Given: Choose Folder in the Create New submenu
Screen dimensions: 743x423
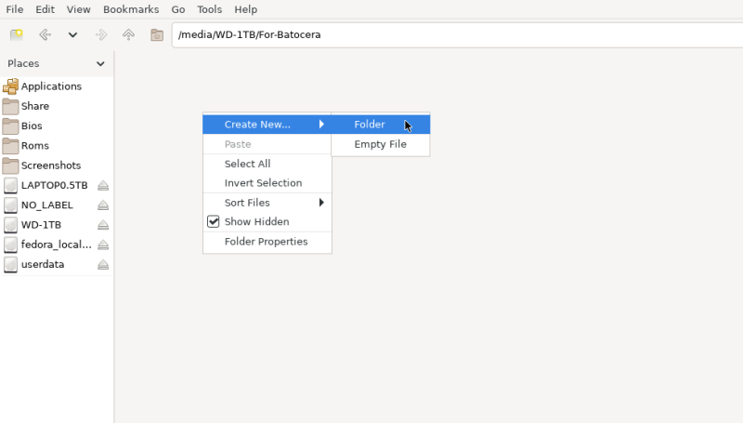Looking at the screenshot, I should (x=381, y=125).
